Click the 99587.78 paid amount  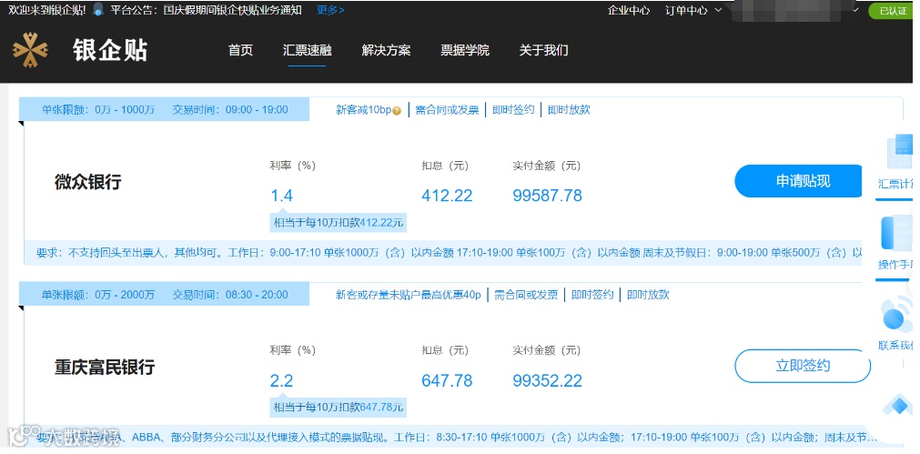[x=548, y=196]
